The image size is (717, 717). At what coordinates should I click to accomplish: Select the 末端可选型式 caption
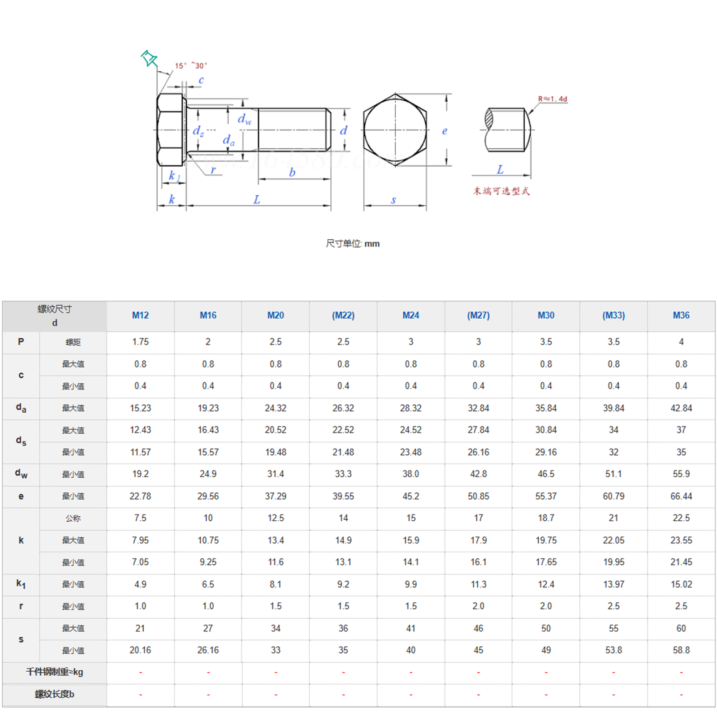coord(501,191)
